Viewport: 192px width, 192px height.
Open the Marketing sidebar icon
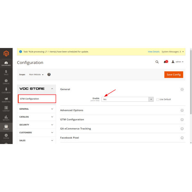point(6,100)
